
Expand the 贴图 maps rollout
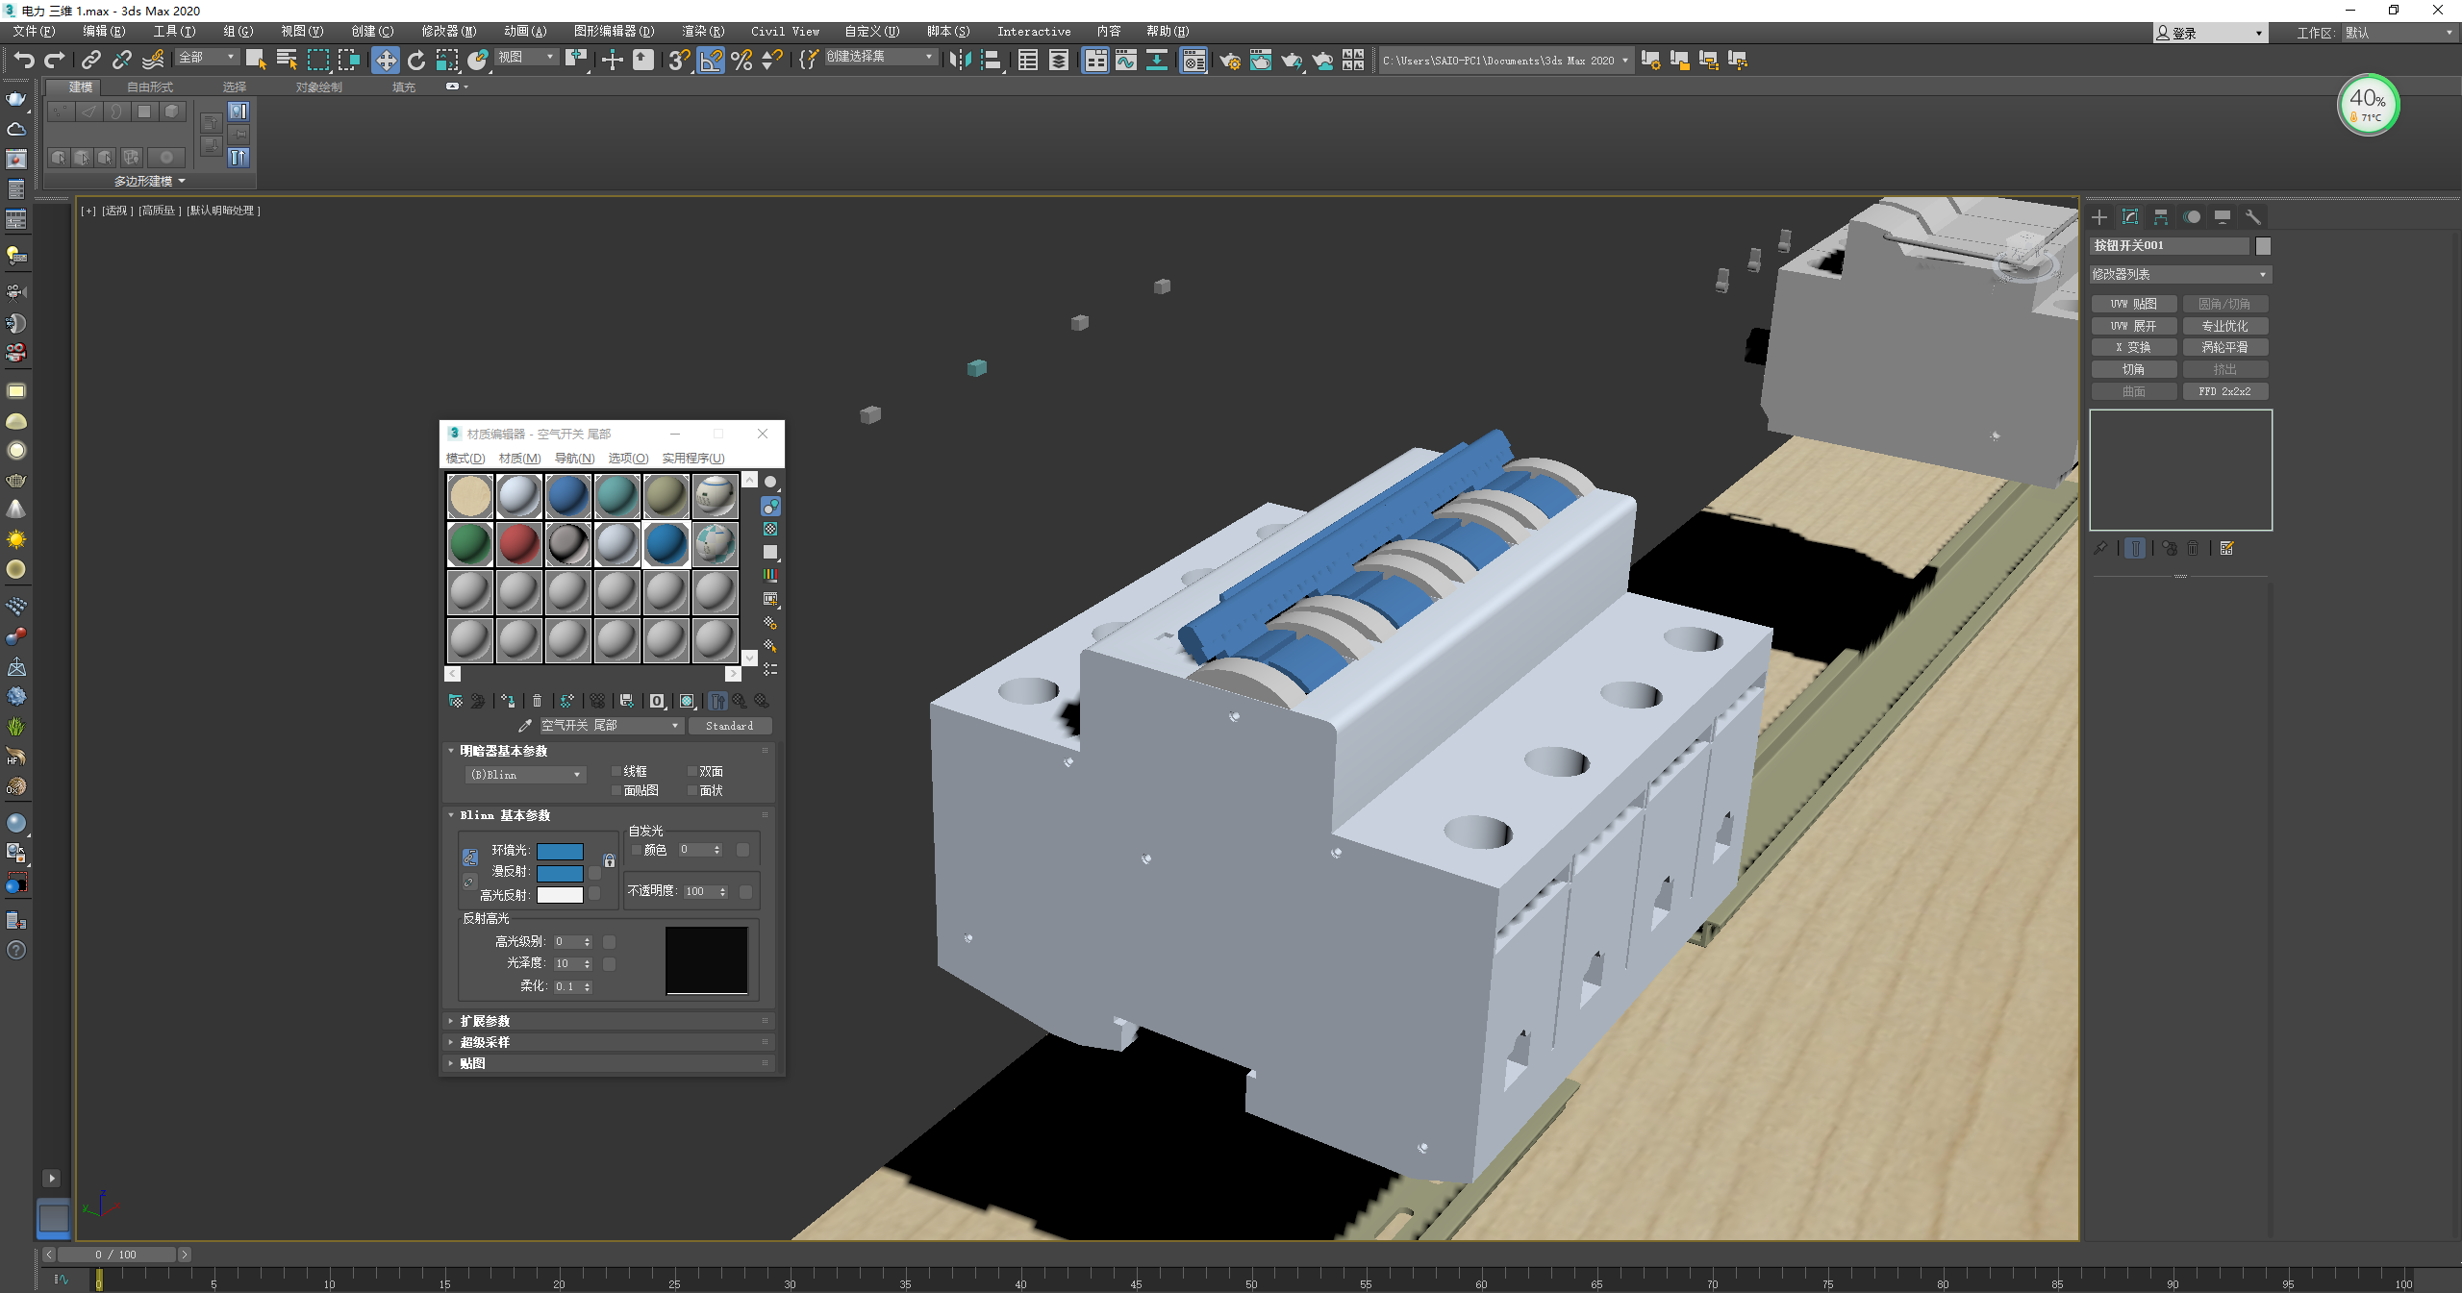[x=472, y=1063]
